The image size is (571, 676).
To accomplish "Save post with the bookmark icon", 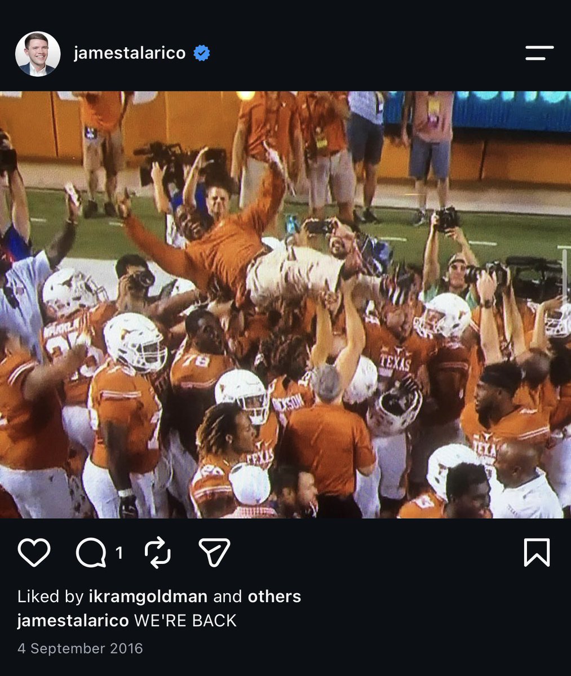I will coord(536,552).
